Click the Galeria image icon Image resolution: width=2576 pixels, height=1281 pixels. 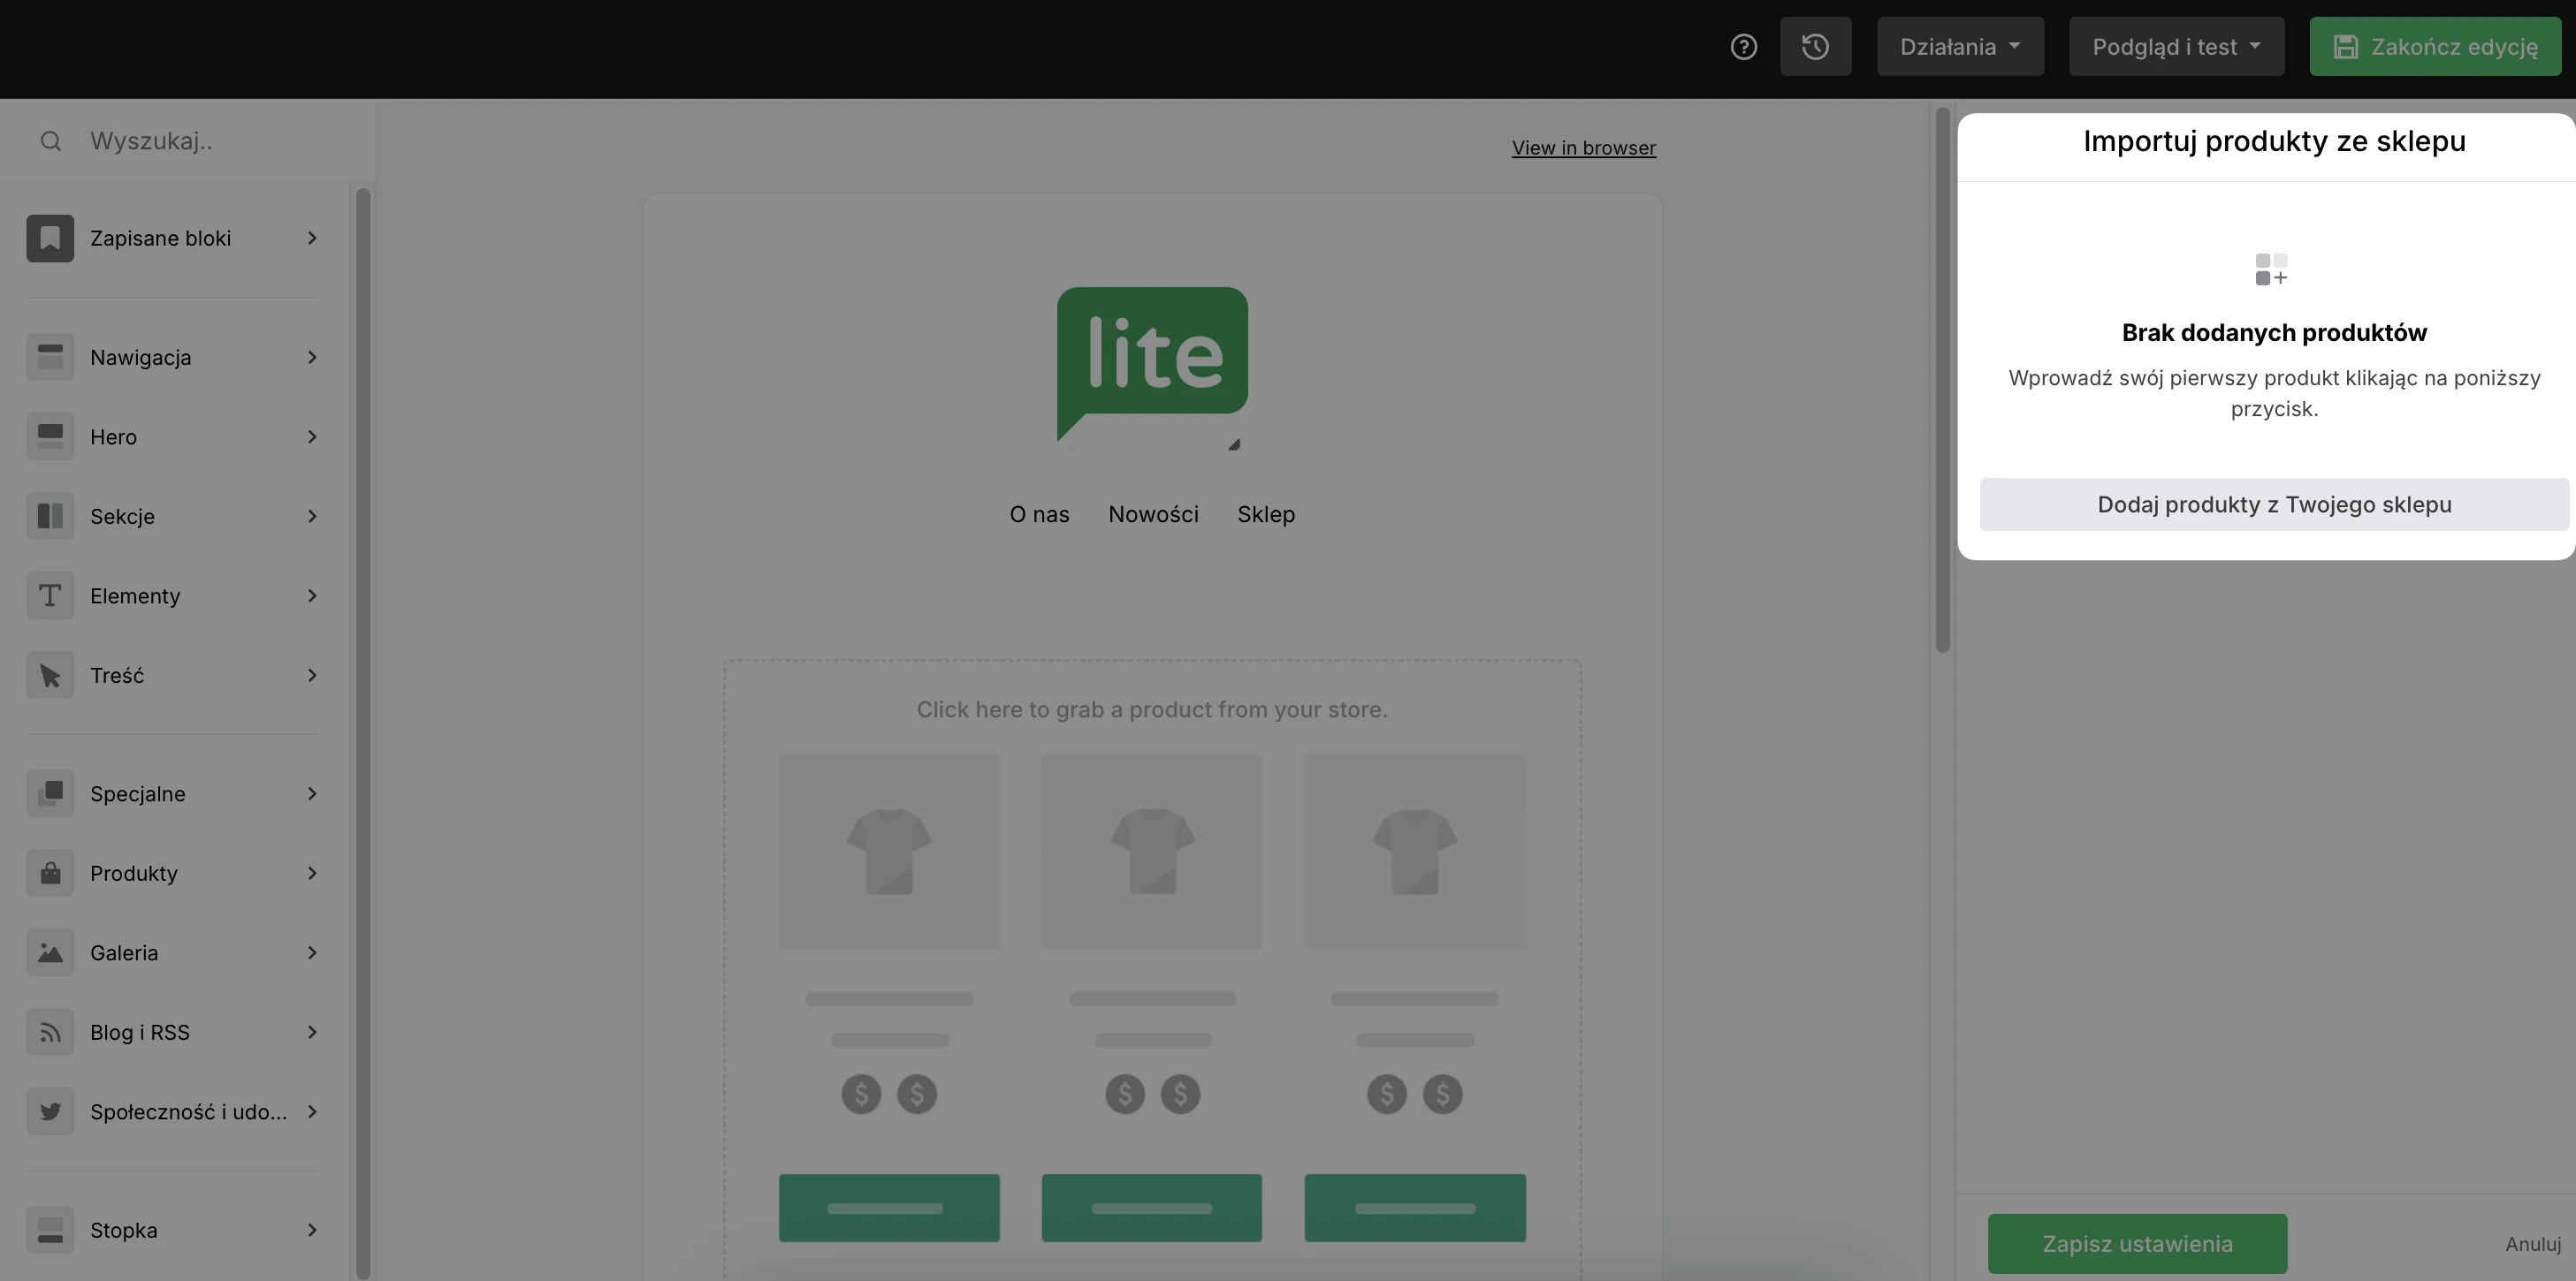coord(50,952)
